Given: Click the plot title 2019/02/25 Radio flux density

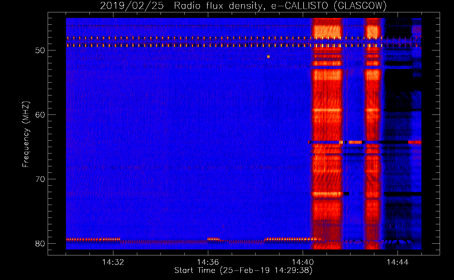Looking at the screenshot, I should click(x=183, y=6).
